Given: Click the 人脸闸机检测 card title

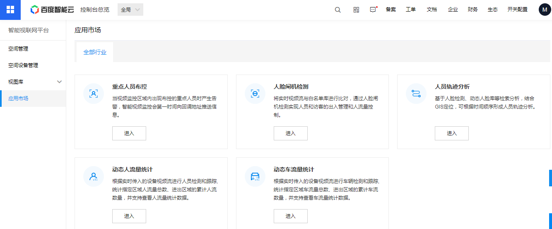Looking at the screenshot, I should (x=291, y=87).
